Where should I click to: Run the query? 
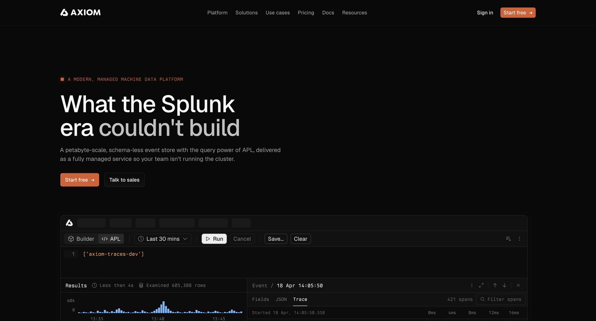coord(214,239)
